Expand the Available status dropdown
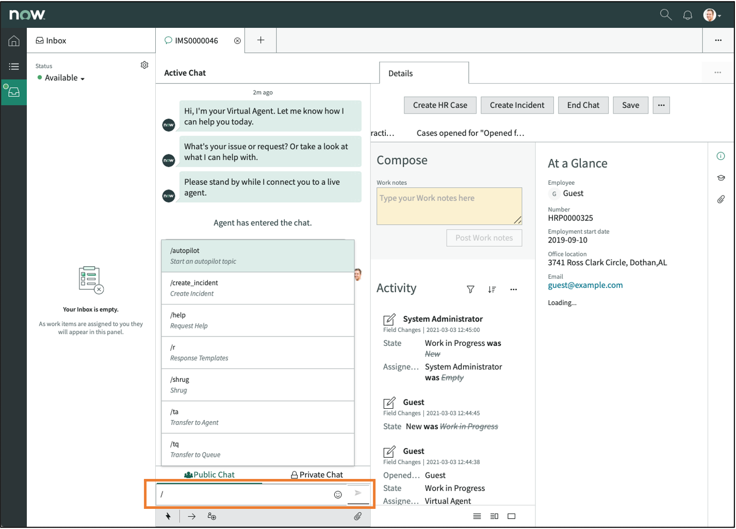 coord(61,78)
